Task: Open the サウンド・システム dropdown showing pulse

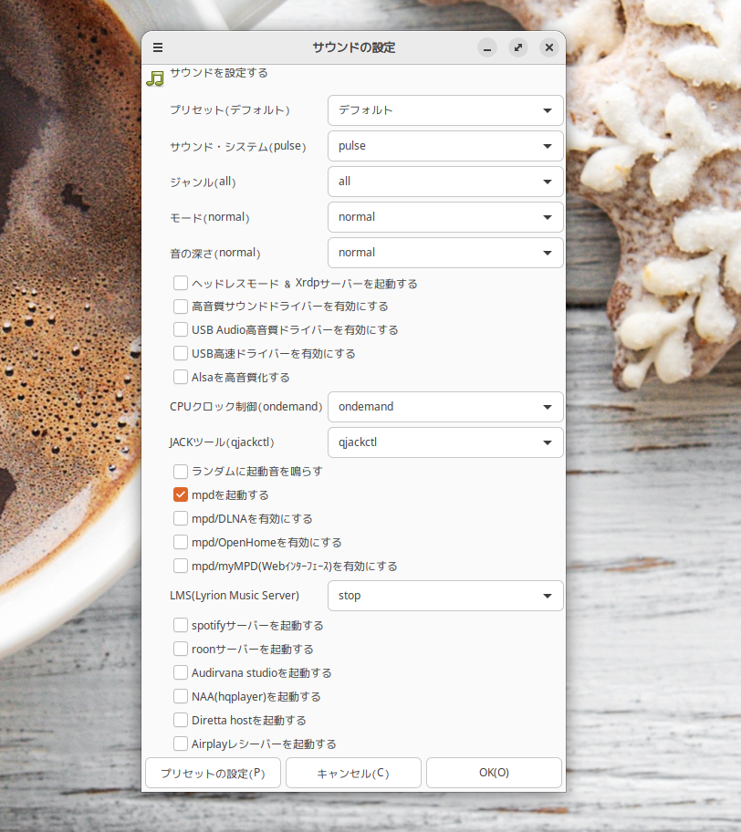Action: [445, 146]
